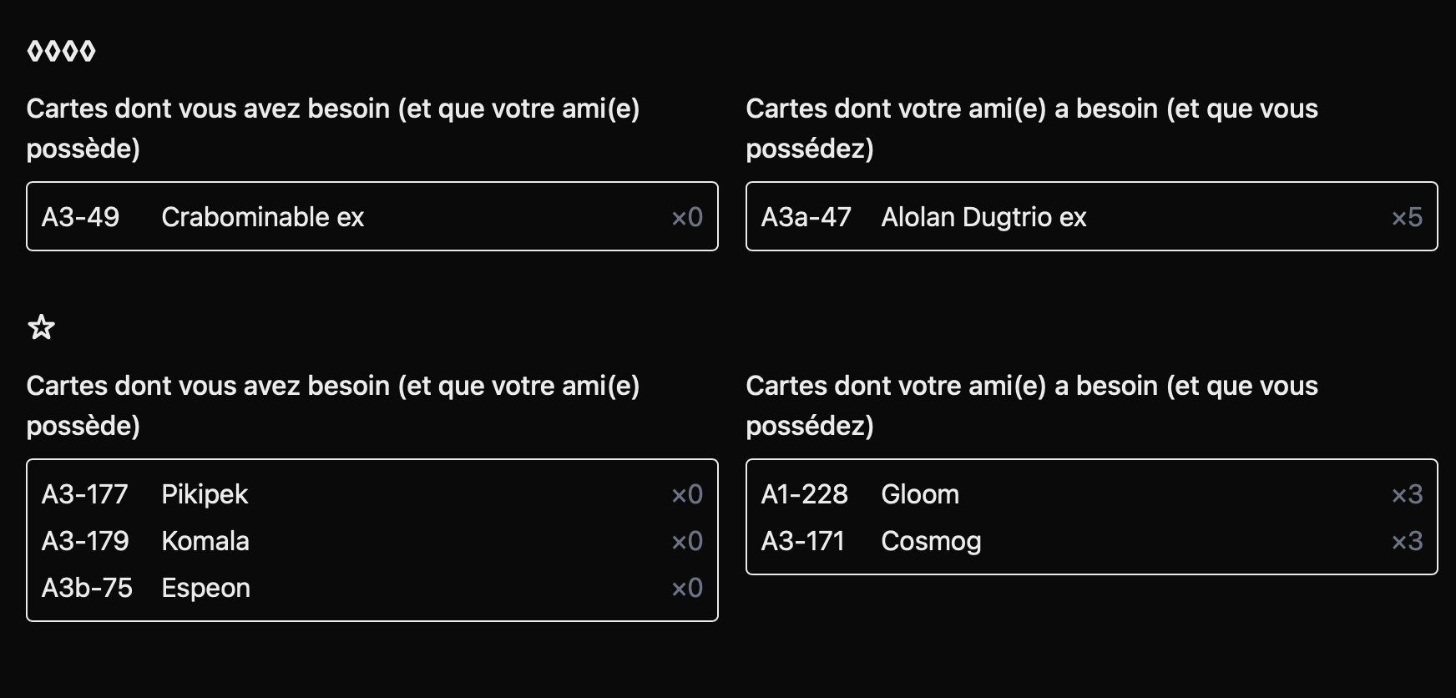This screenshot has width=1456, height=698.
Task: Click the Gloom card entry
Action: click(1092, 494)
